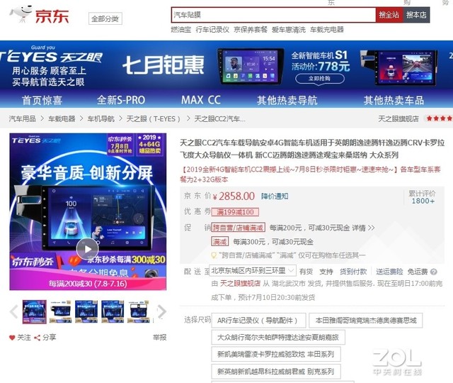Click breadcrumb 车载电器

(x=62, y=118)
